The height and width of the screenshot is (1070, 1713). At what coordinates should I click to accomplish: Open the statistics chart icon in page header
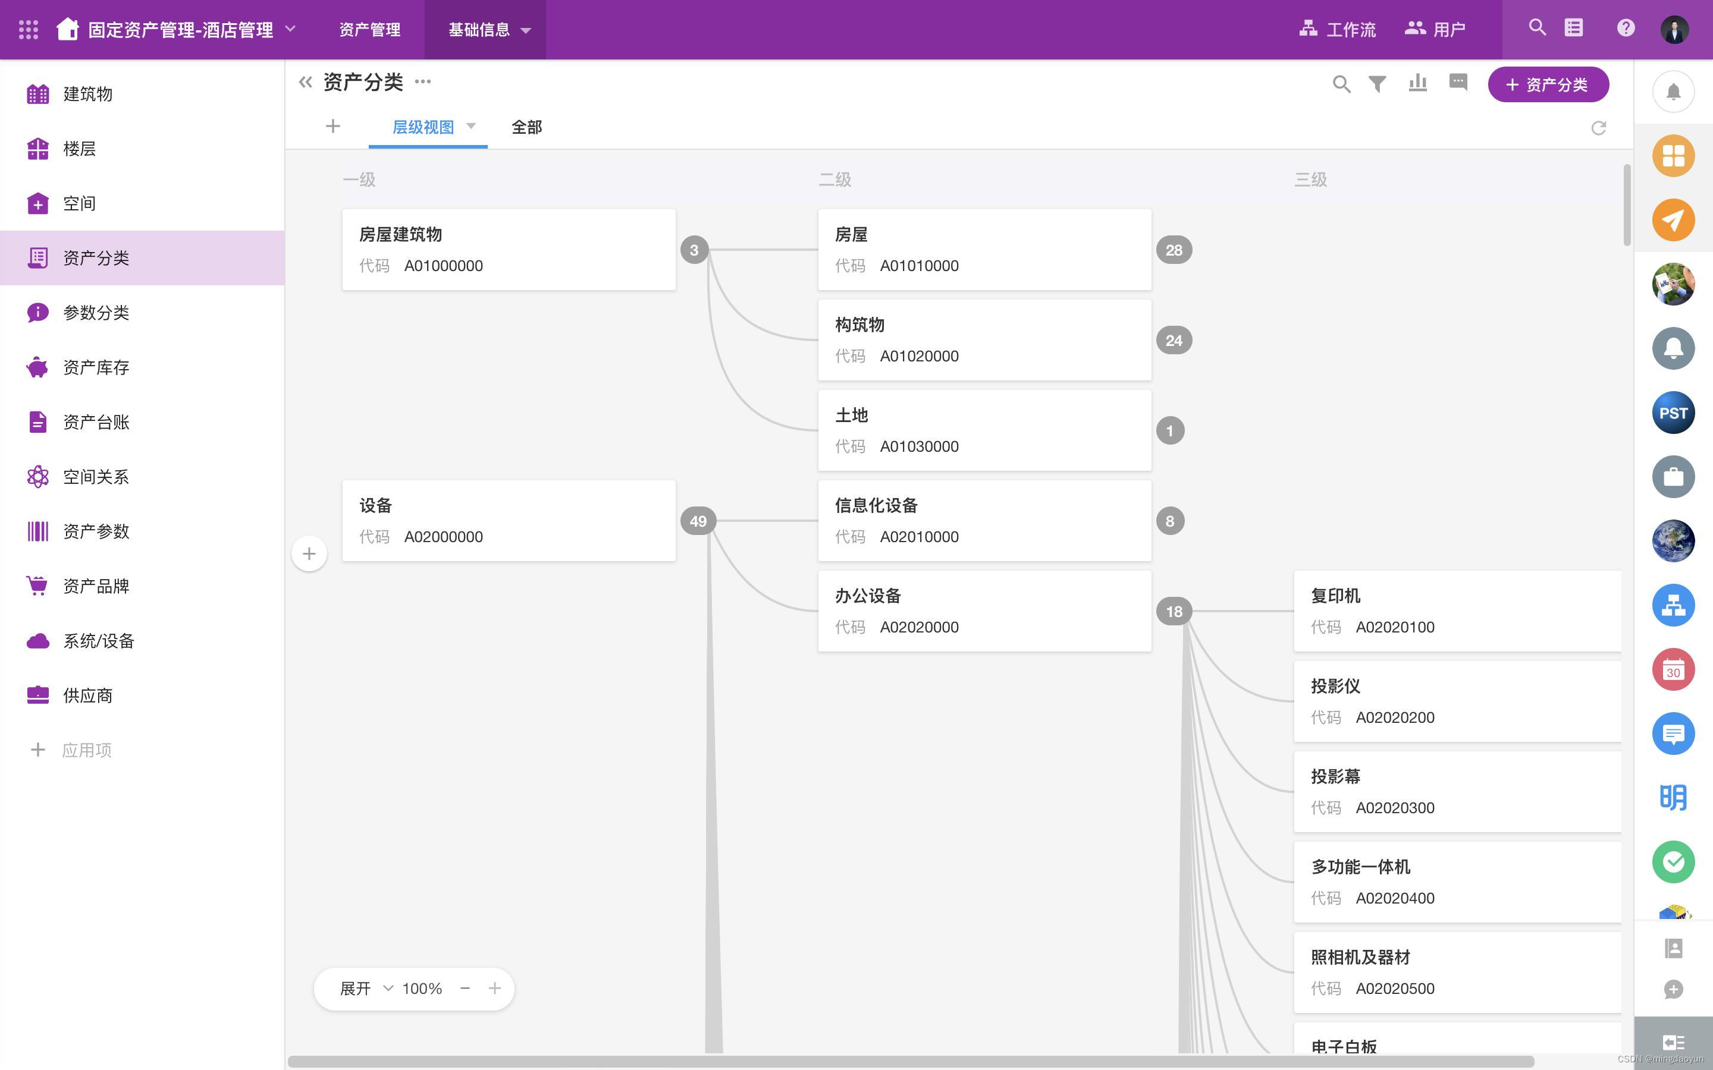tap(1417, 83)
